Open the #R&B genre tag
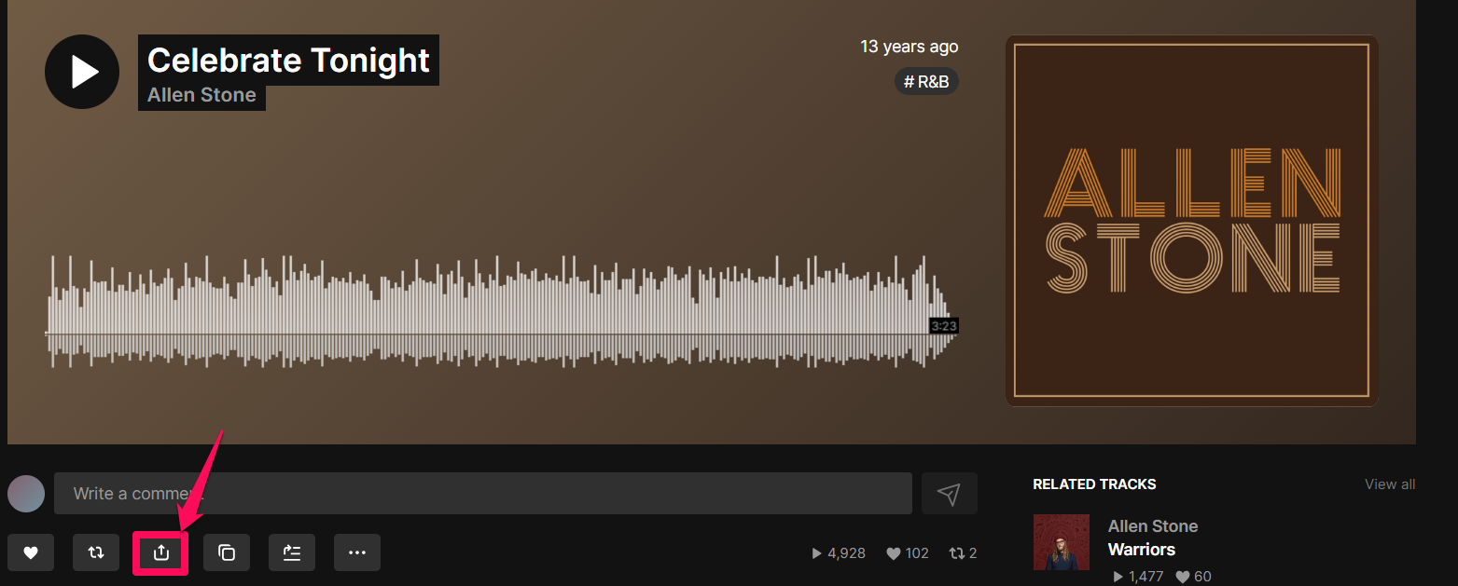 tap(927, 82)
